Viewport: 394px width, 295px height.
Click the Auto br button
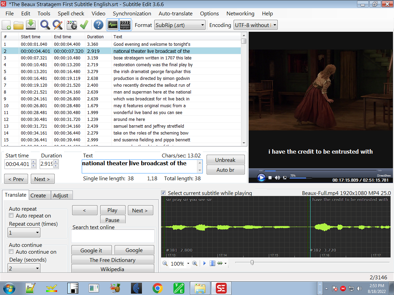[x=225, y=170]
